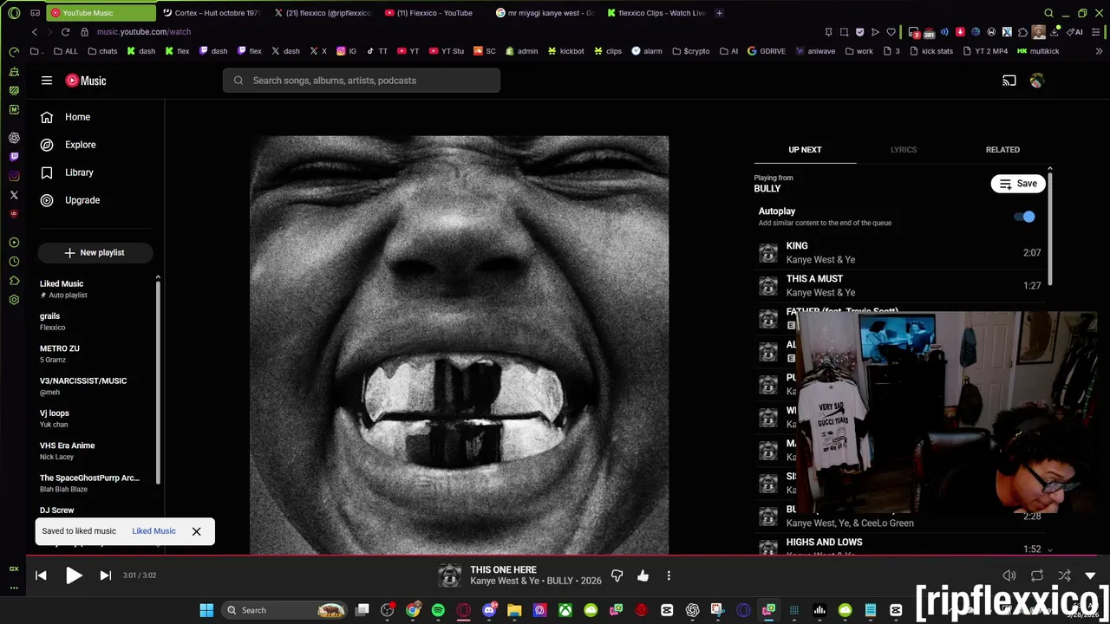Screen dimensions: 1110x624
Task: Switch to the flexxico Clips browser tab
Action: [656, 13]
